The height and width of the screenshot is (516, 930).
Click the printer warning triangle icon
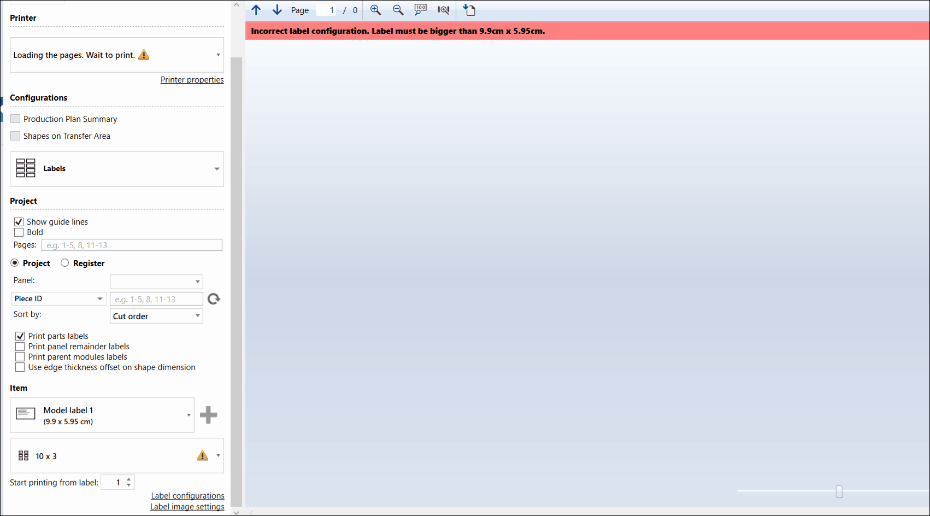(x=144, y=55)
